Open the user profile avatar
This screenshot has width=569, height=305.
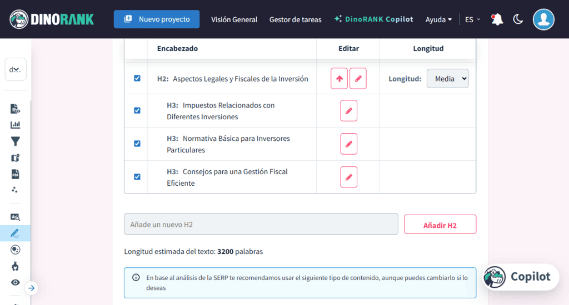click(543, 19)
